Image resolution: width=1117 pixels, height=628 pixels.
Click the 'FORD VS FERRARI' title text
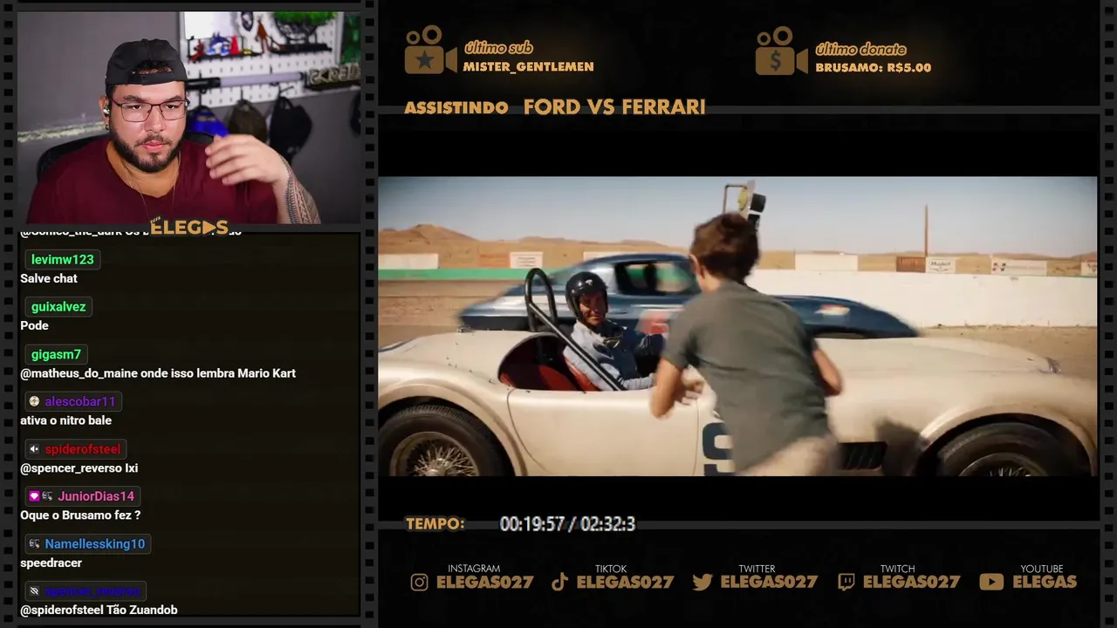(x=614, y=107)
